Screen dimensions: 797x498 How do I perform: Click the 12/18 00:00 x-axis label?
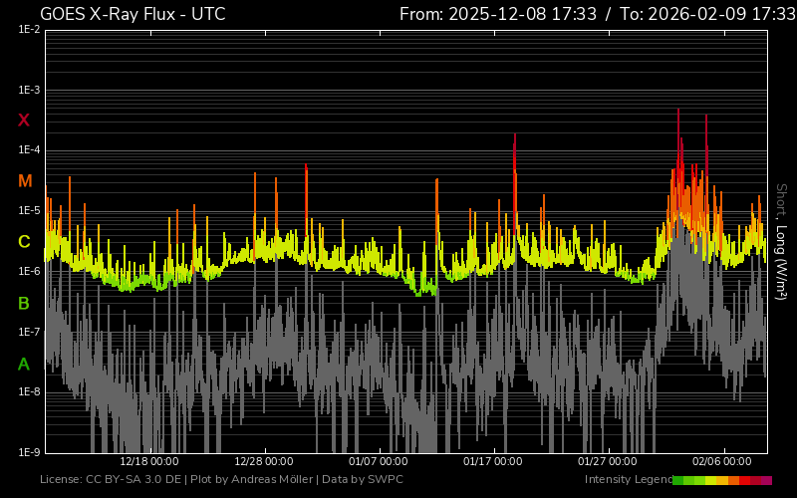coord(149,461)
